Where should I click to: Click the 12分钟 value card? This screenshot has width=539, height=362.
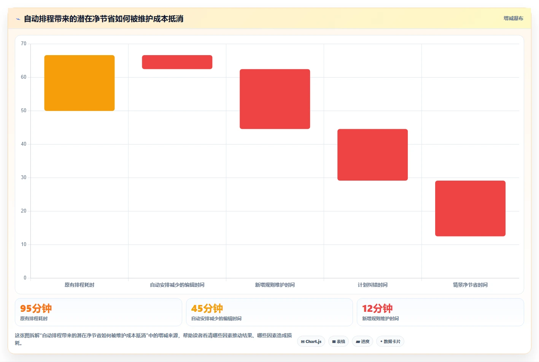(440, 312)
